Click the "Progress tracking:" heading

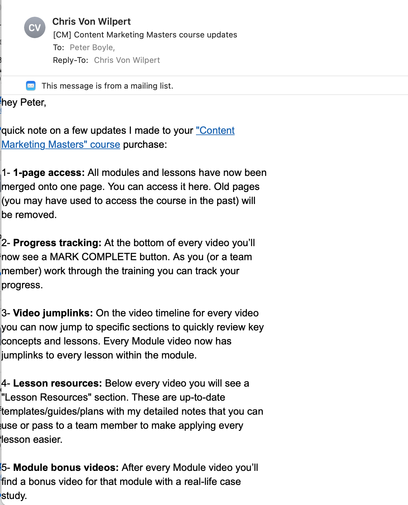pos(57,243)
